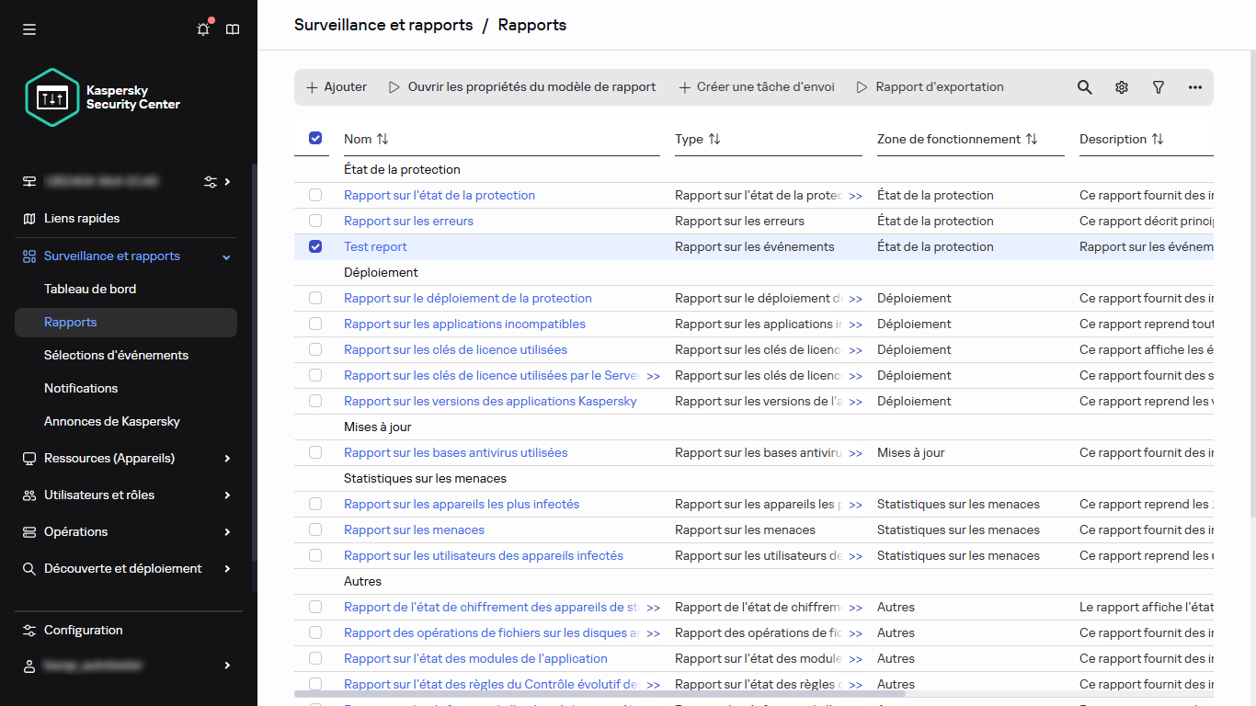Open the notifications bell icon
The image size is (1256, 706).
(x=203, y=29)
